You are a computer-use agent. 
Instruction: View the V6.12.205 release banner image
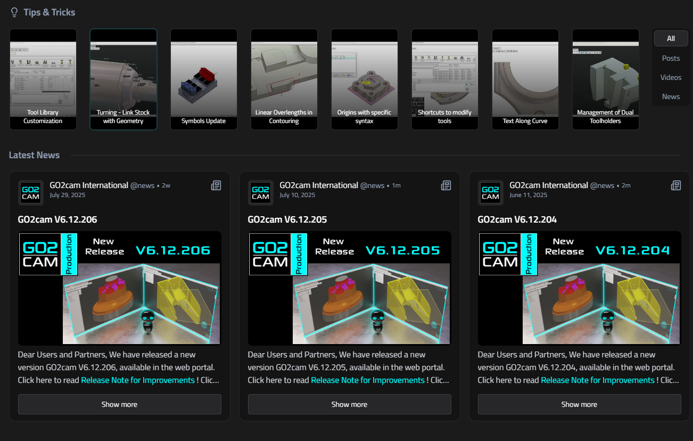click(x=350, y=288)
